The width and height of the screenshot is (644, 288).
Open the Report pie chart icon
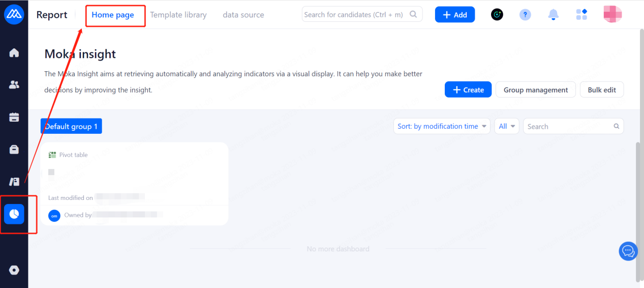point(14,214)
